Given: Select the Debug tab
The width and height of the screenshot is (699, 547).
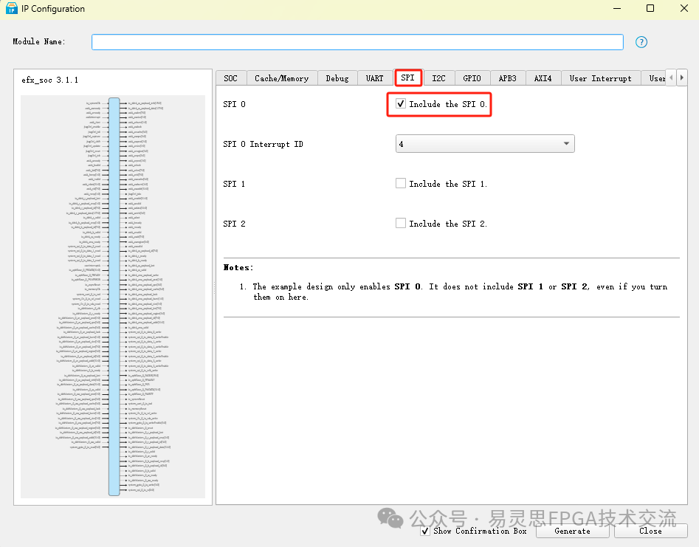Looking at the screenshot, I should point(337,78).
